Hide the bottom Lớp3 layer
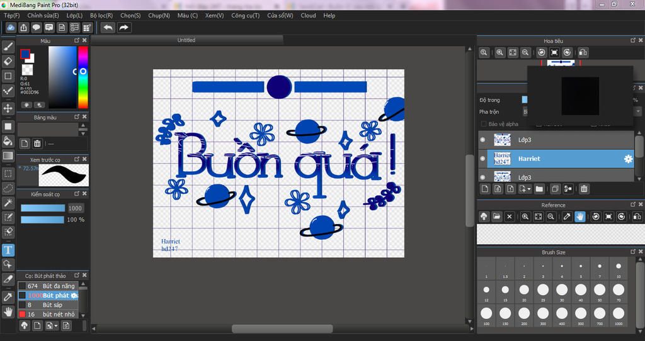Screen dimensions: 645x341 pyautogui.click(x=482, y=177)
